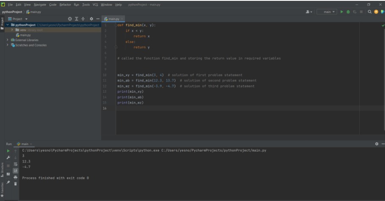Image resolution: width=385 pixels, height=201 pixels.
Task: Click the pythonProject breadcrumb in the navigation bar
Action: coord(11,12)
